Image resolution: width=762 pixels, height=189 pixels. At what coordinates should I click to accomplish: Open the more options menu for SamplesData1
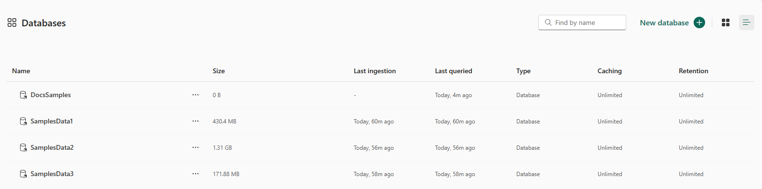coord(196,121)
